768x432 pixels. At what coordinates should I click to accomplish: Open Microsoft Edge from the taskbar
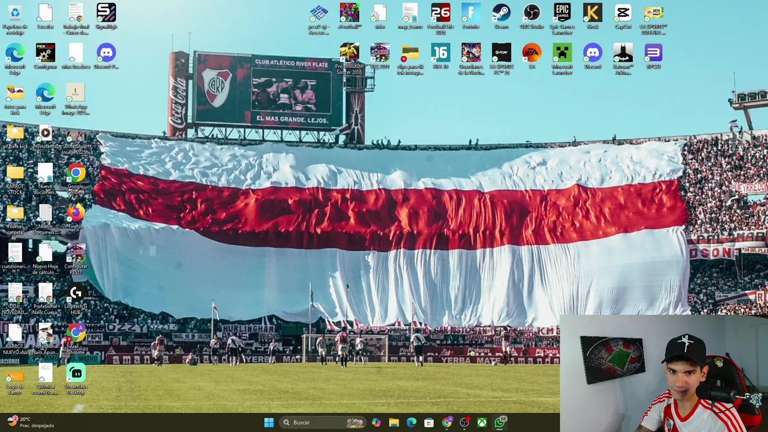[412, 422]
